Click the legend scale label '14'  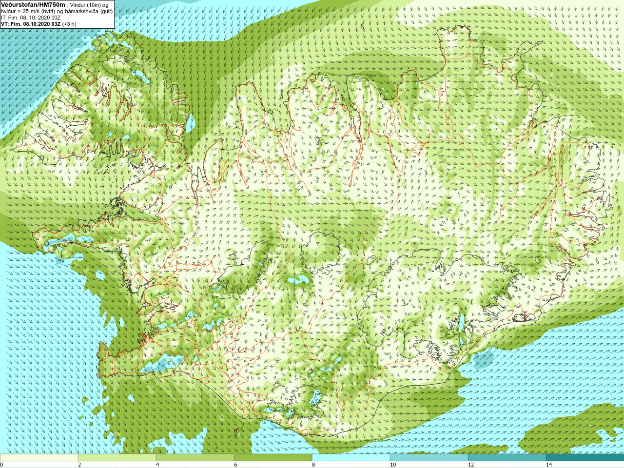[549, 465]
